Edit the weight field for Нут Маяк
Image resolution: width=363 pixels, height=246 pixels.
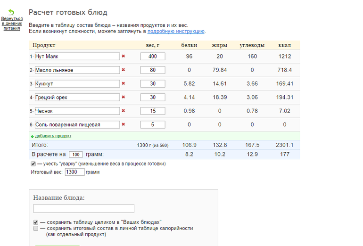153,57
